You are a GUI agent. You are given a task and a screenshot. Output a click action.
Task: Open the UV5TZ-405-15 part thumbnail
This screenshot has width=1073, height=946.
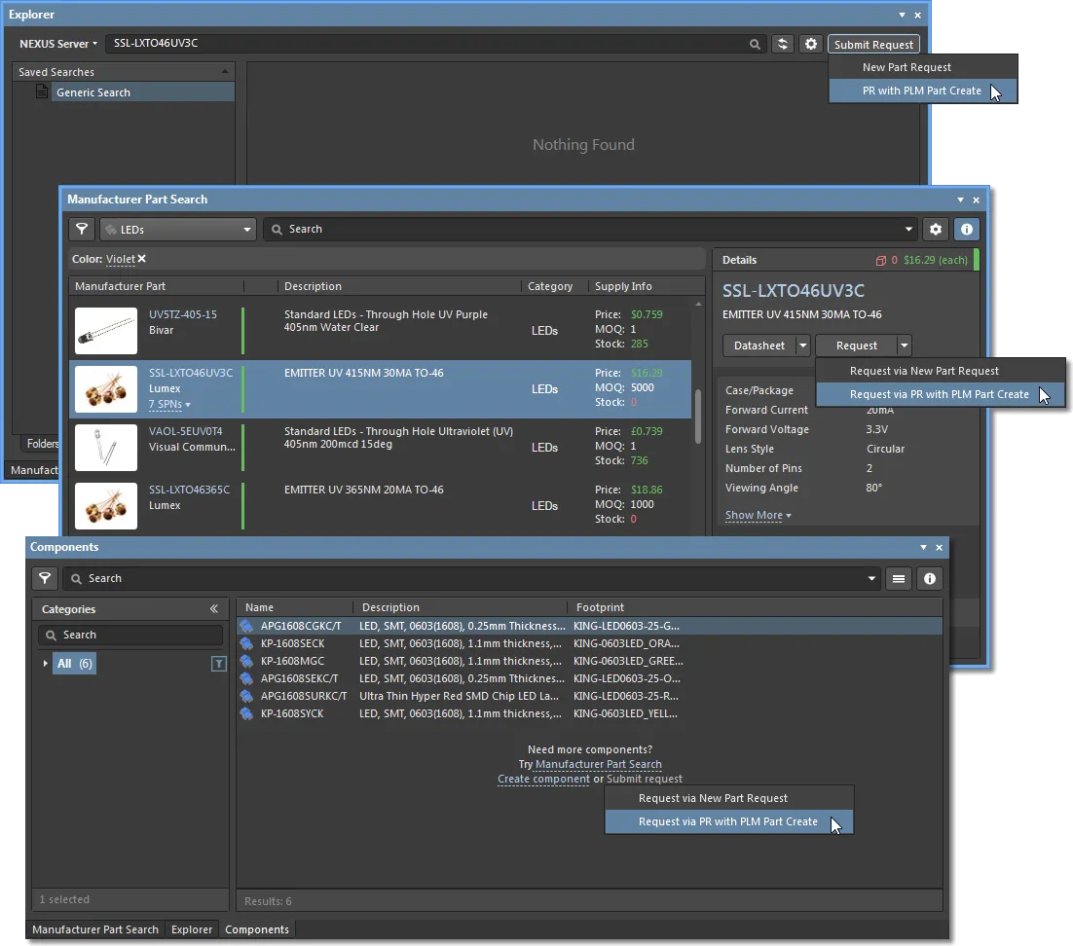106,330
